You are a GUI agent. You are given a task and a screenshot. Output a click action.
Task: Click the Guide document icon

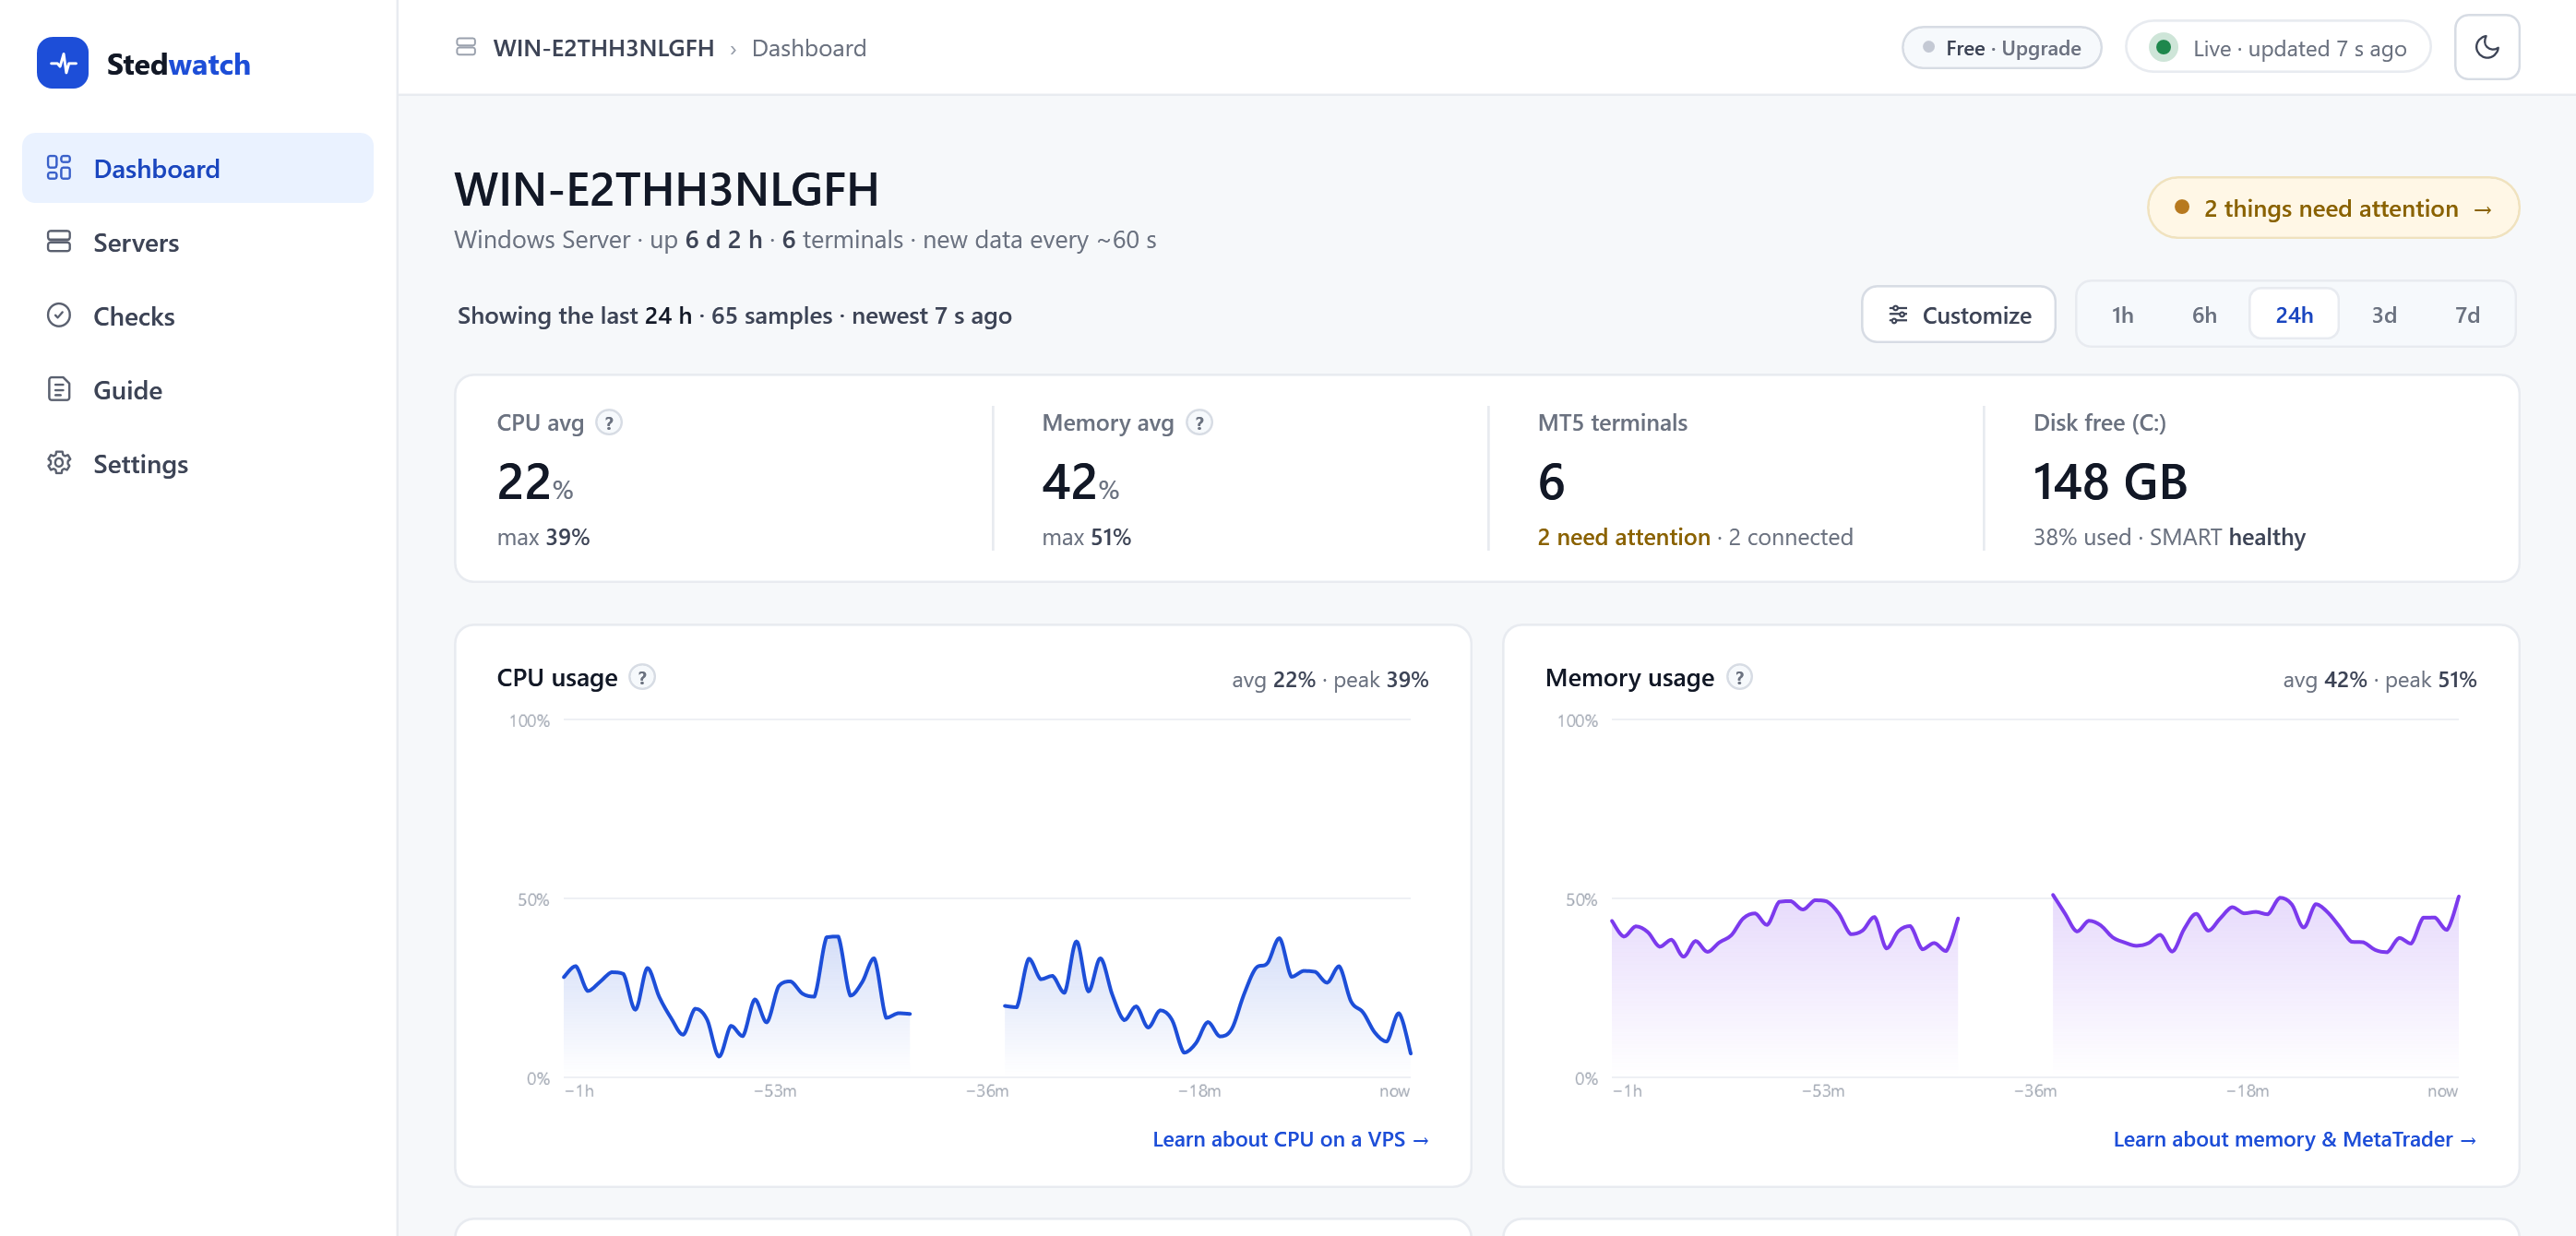pos(59,389)
